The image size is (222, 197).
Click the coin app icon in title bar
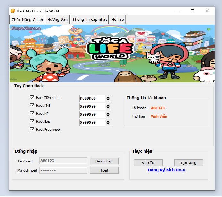13,11
